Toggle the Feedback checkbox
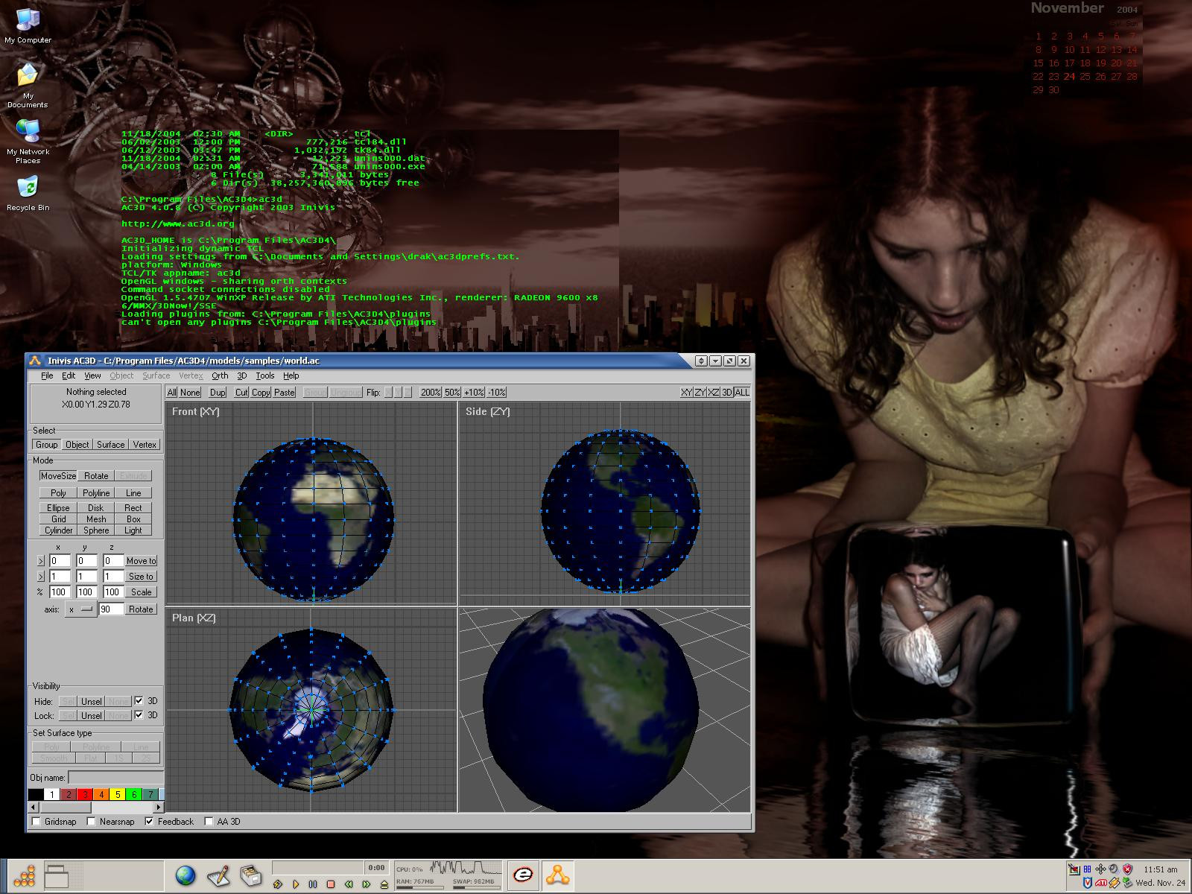This screenshot has width=1192, height=894. [150, 822]
